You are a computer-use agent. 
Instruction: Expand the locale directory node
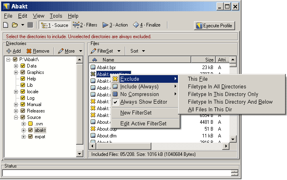click(16, 92)
